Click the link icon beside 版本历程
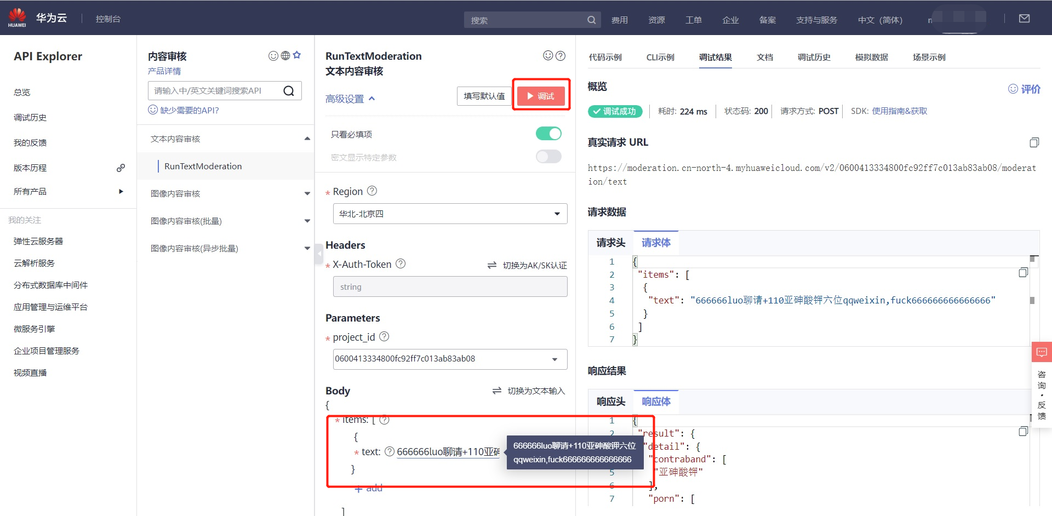Image resolution: width=1052 pixels, height=516 pixels. pos(121,168)
